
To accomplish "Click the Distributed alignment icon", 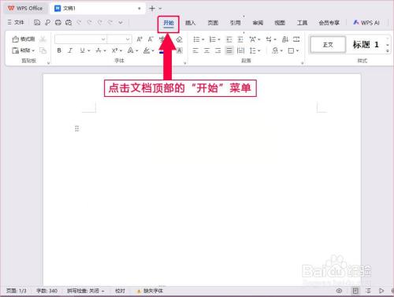I will pos(240,50).
